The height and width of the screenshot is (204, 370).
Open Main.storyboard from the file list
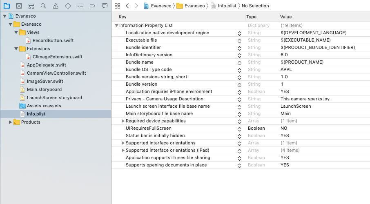pyautogui.click(x=44, y=89)
